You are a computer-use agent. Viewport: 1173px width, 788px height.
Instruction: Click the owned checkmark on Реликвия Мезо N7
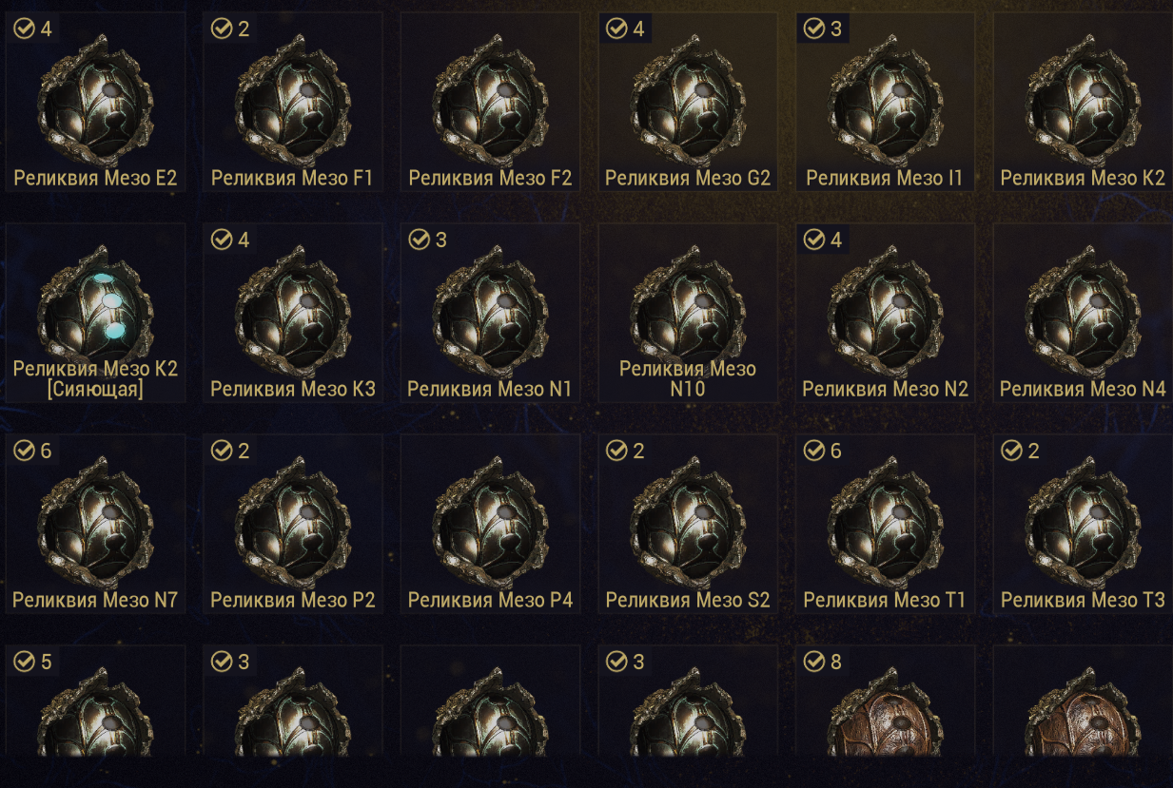(24, 451)
